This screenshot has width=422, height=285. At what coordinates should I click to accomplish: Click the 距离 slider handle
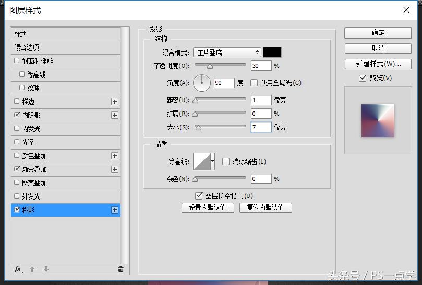(196, 101)
